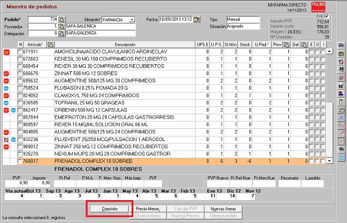Tick the selection checkbox for article 760017
The height and width of the screenshot is (223, 347).
[20, 161]
